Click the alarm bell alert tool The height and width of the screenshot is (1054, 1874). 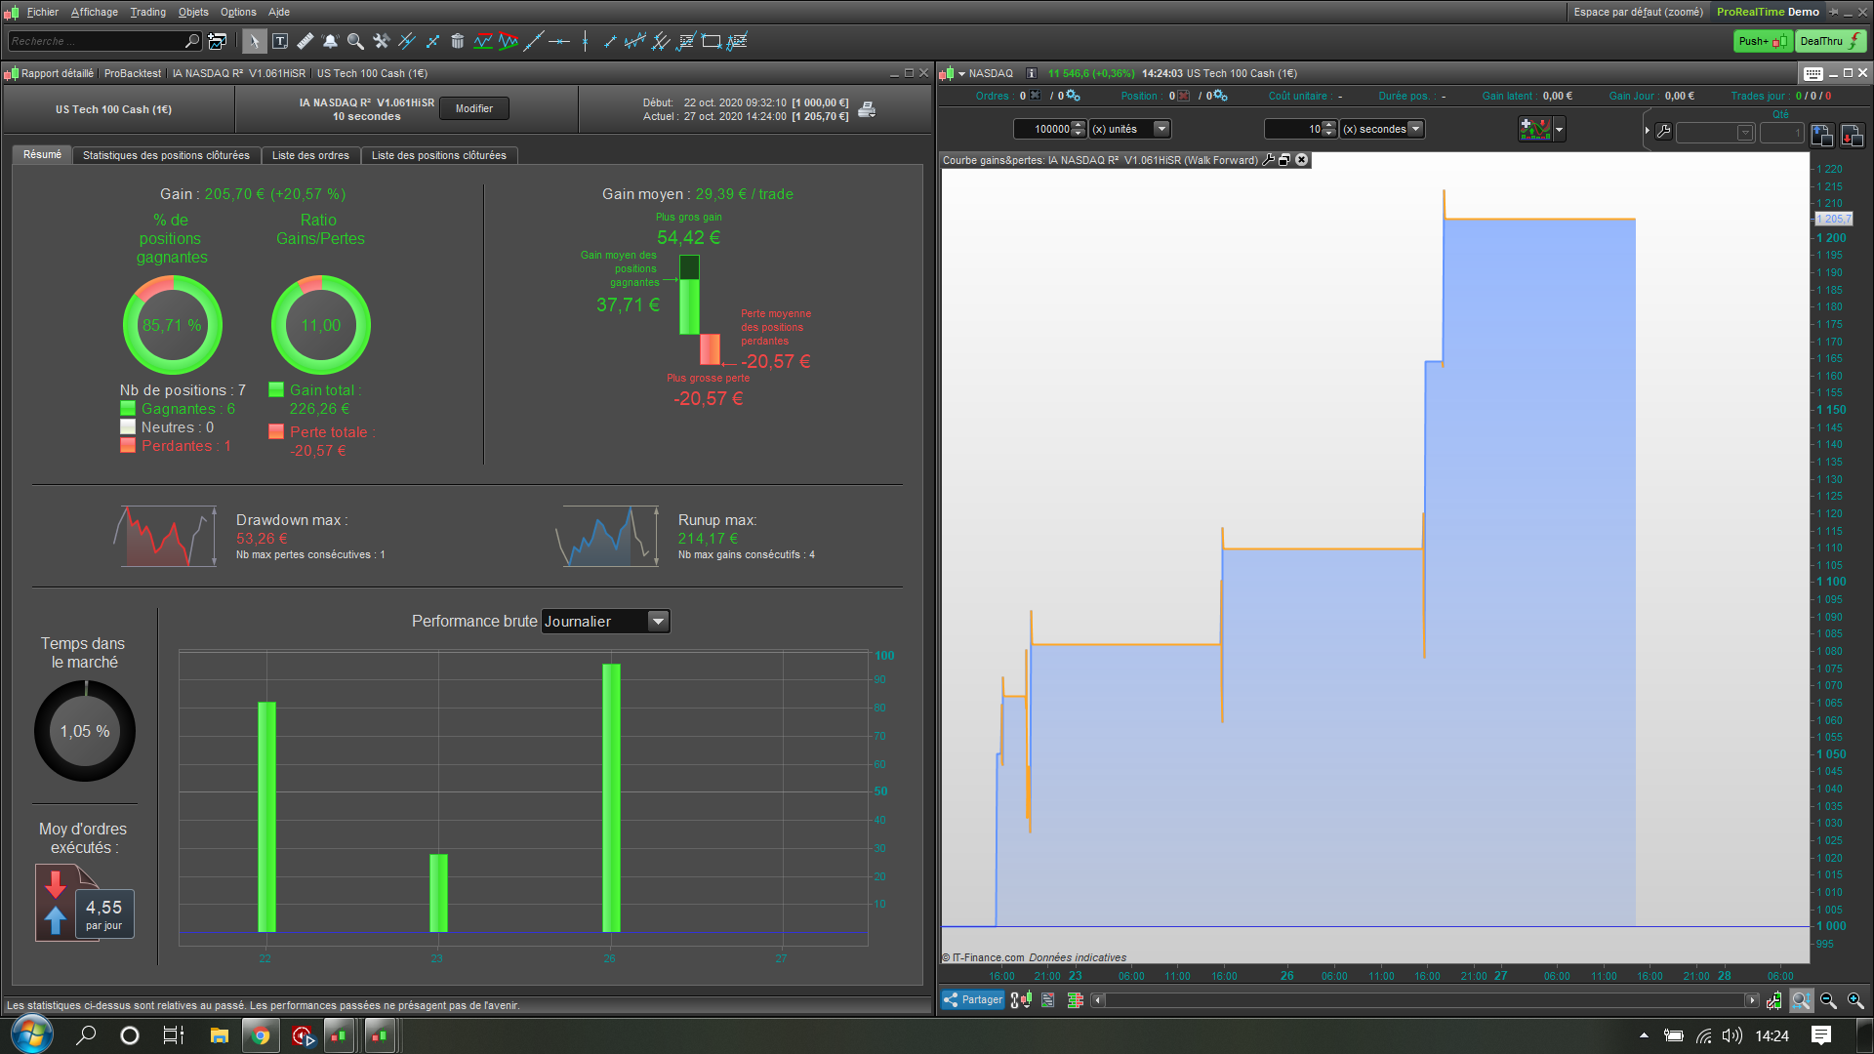[330, 41]
